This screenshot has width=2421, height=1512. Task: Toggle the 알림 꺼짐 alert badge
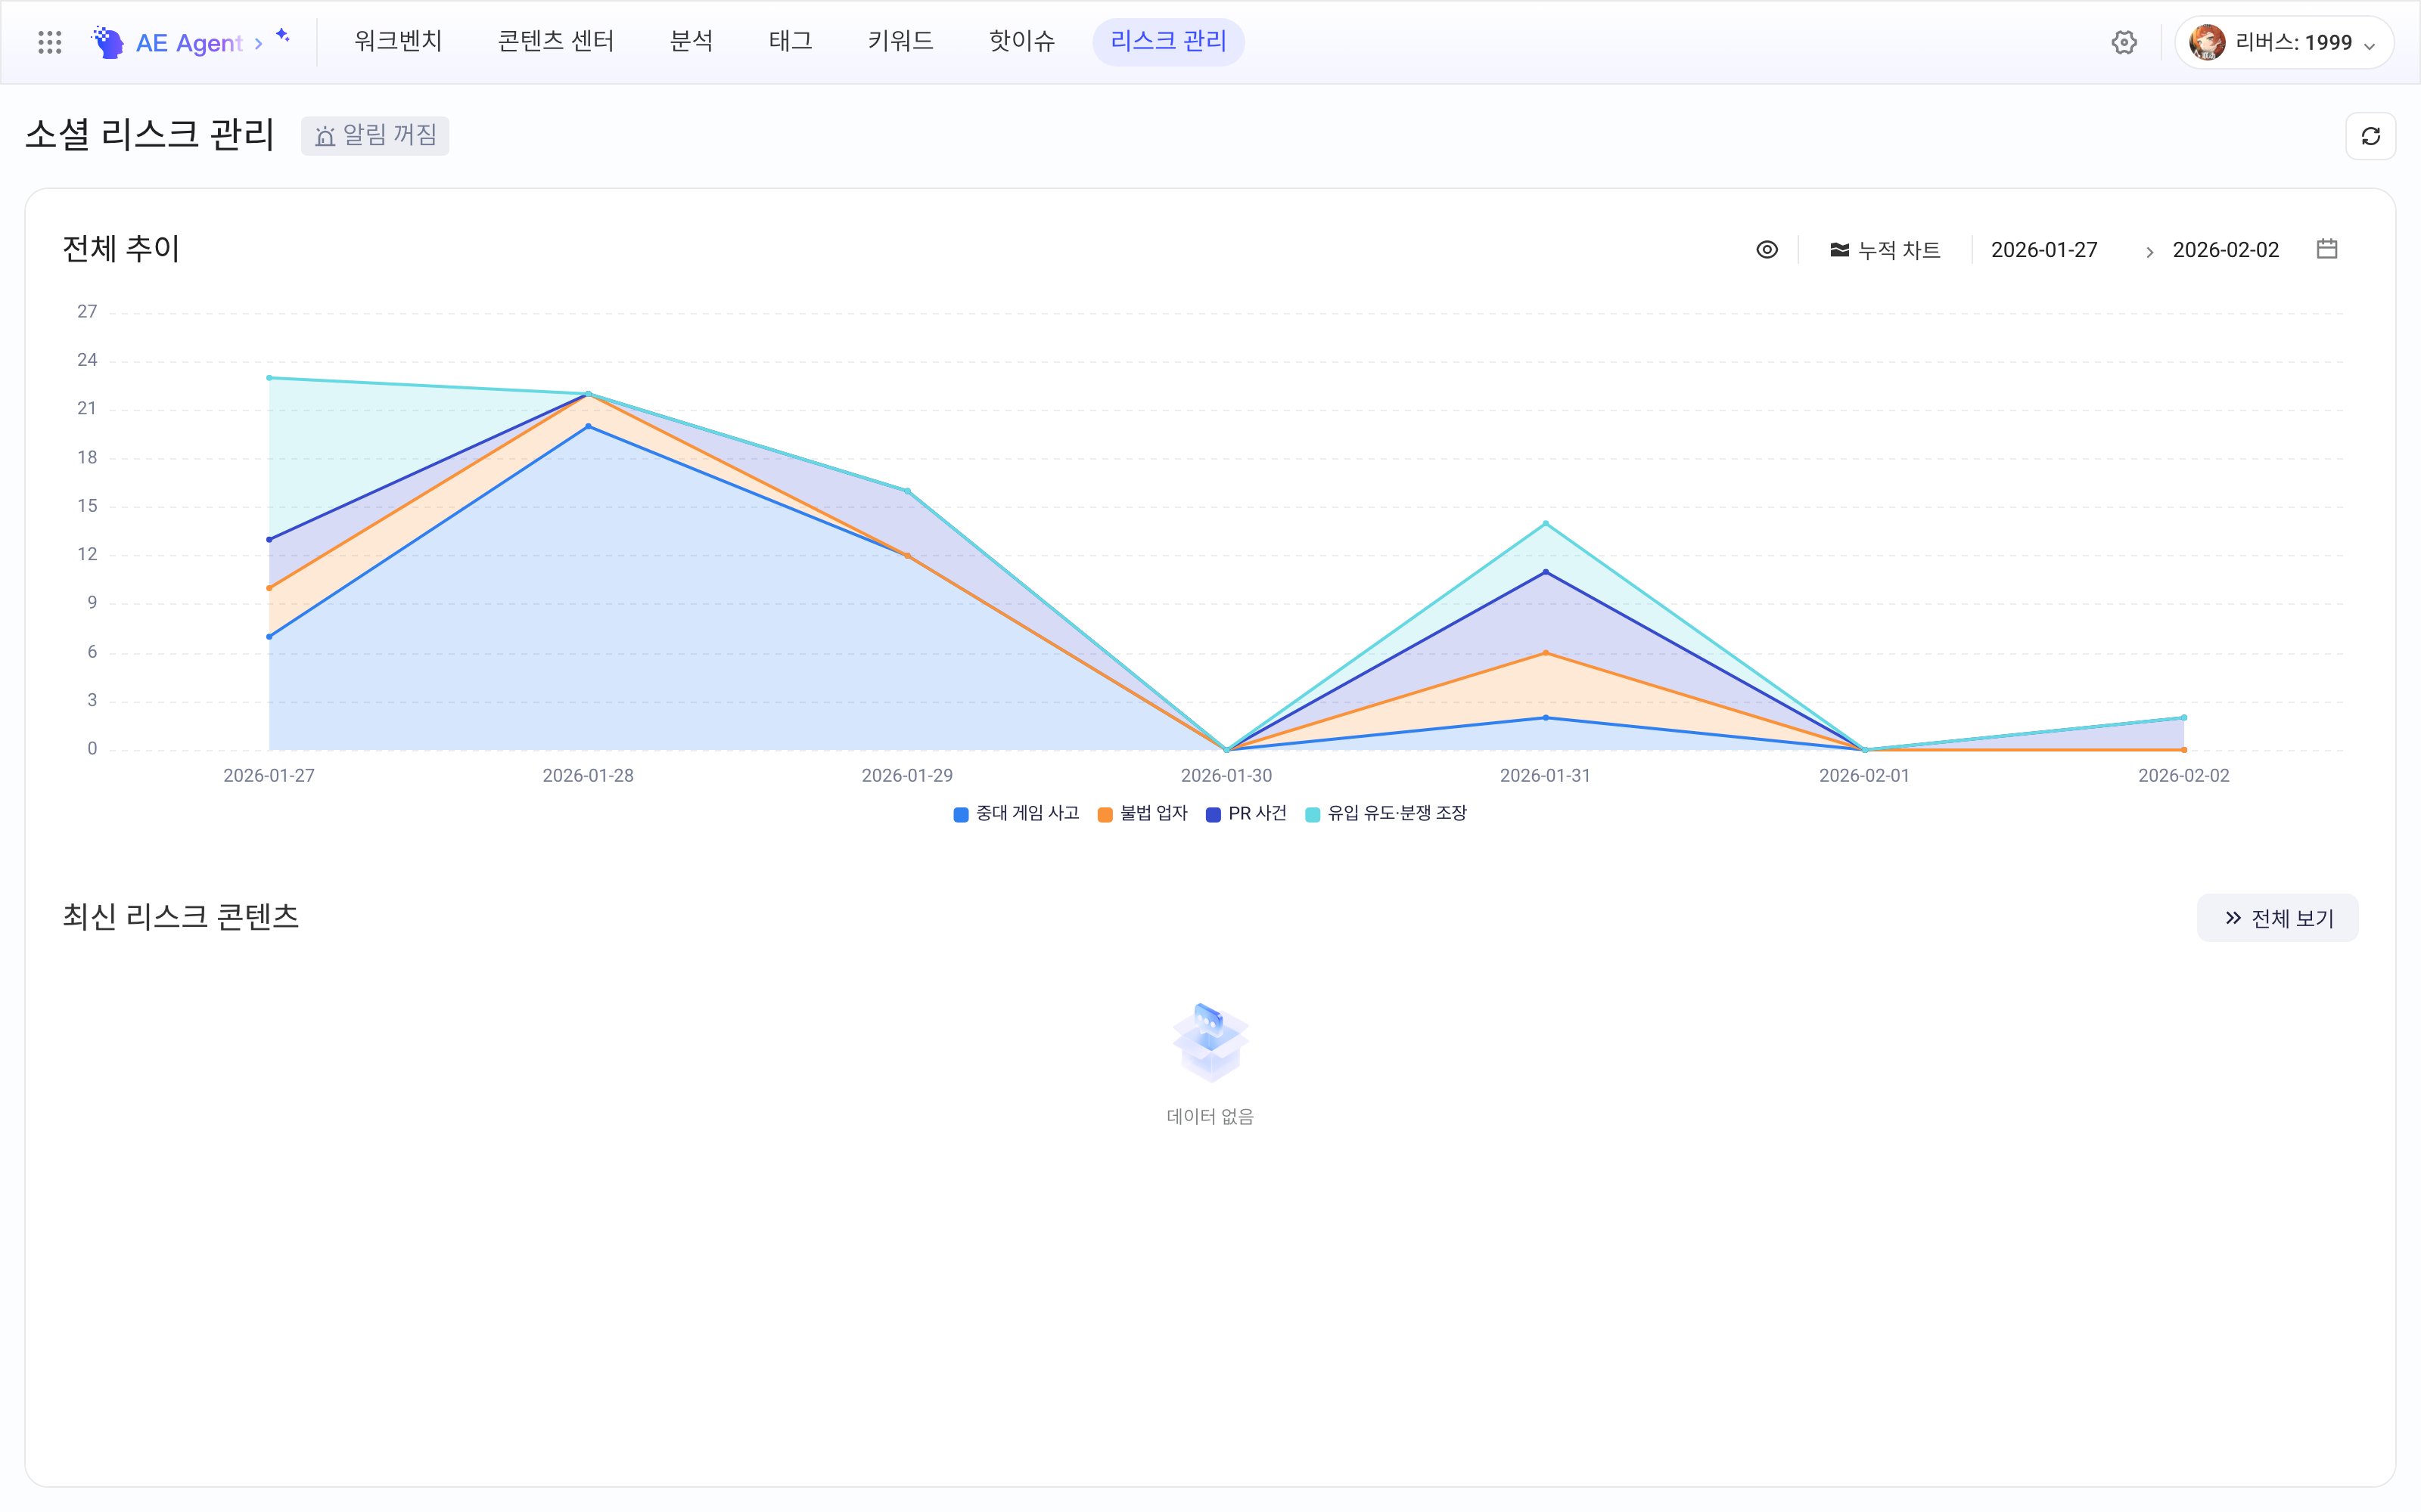[375, 135]
